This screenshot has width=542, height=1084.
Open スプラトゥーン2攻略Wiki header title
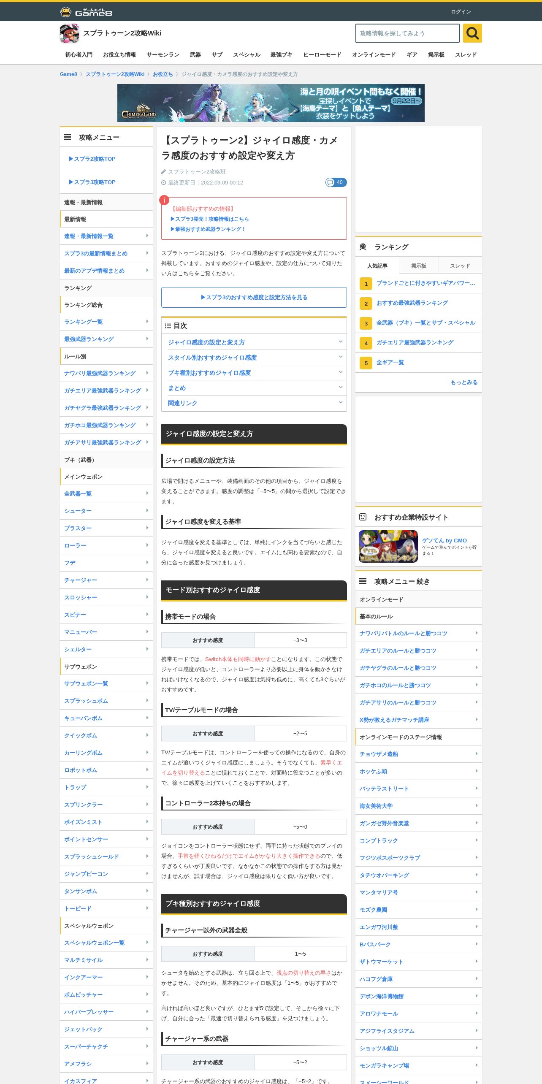click(122, 33)
